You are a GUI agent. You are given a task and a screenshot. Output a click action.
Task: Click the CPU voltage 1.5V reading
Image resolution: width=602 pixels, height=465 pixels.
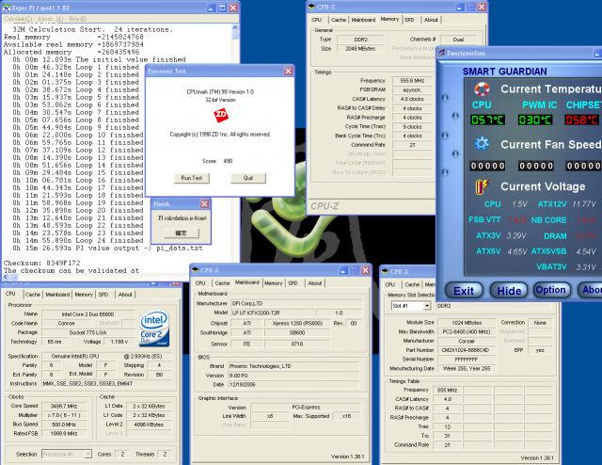(x=519, y=204)
